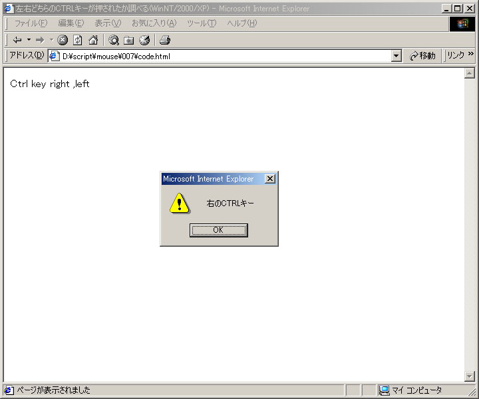Click OK in the alert dialog

[218, 230]
